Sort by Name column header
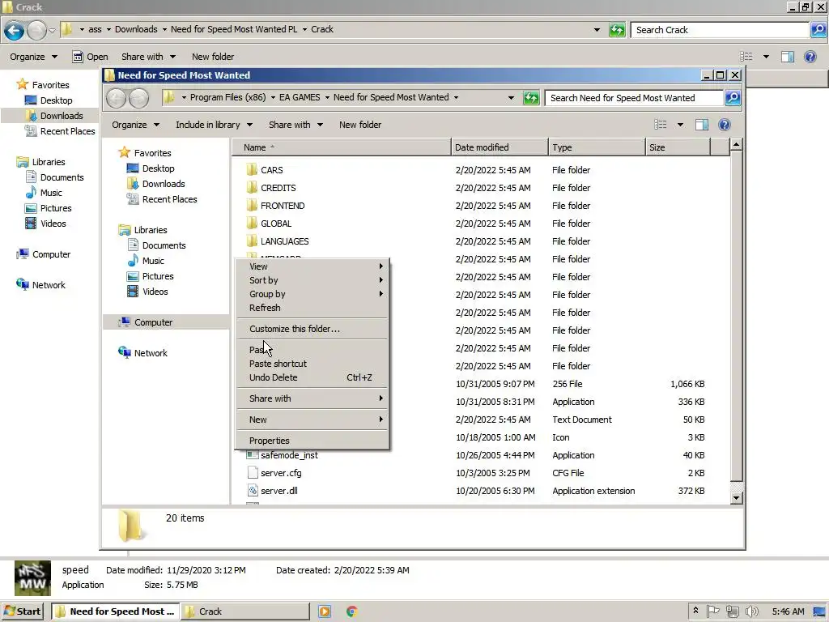The width and height of the screenshot is (829, 622). tap(342, 147)
